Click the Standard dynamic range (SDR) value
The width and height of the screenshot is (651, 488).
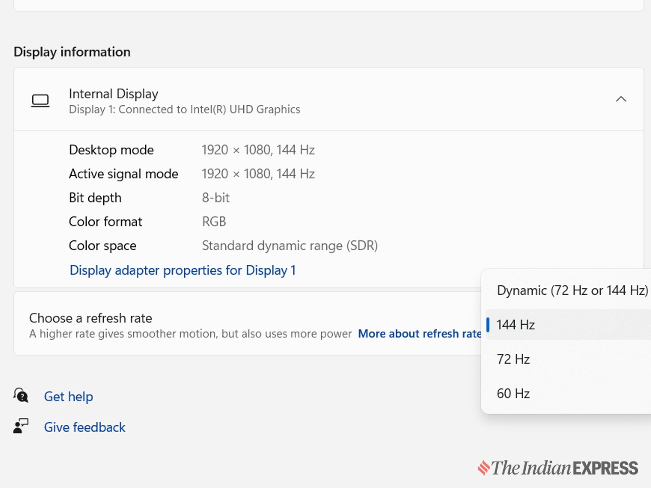(x=290, y=246)
